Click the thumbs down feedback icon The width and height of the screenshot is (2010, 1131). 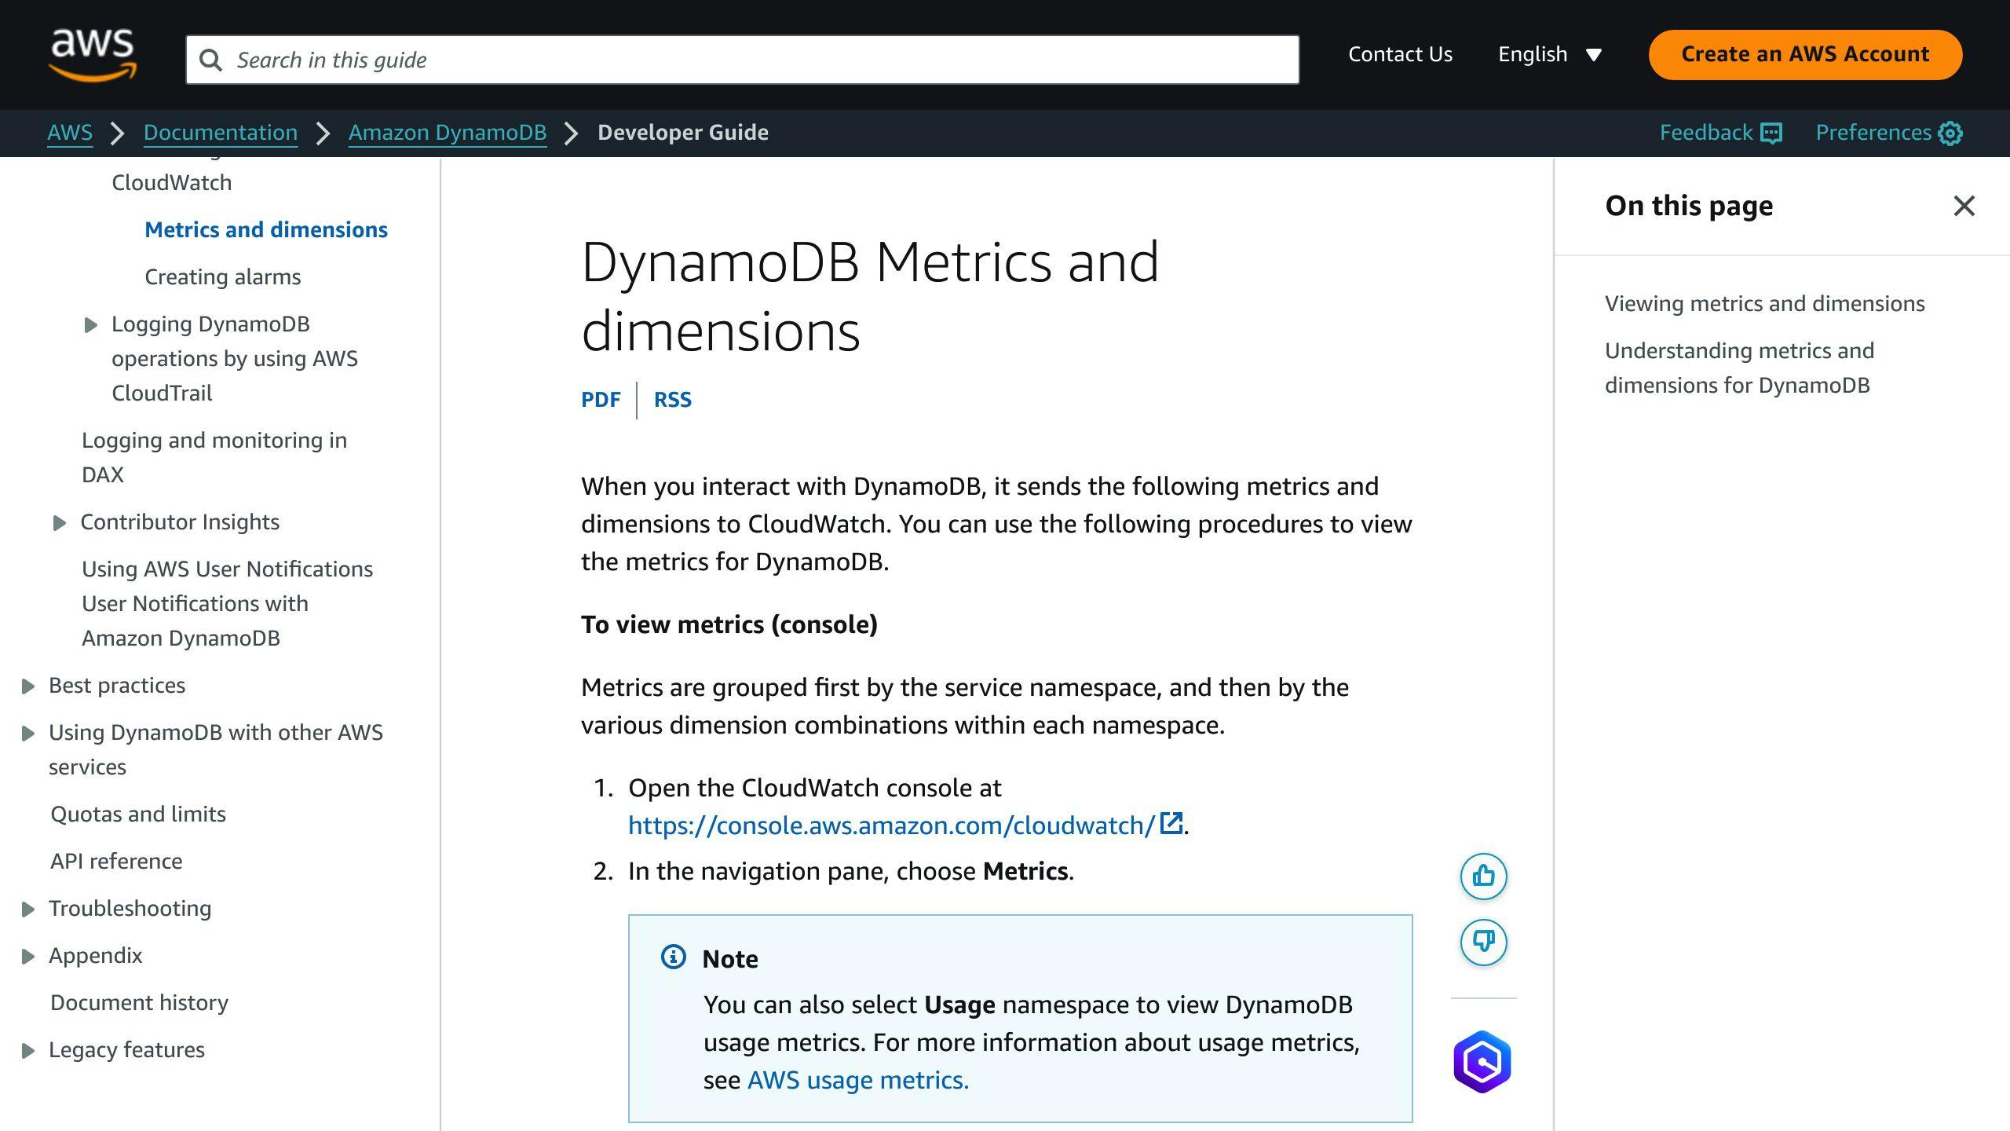coord(1483,942)
